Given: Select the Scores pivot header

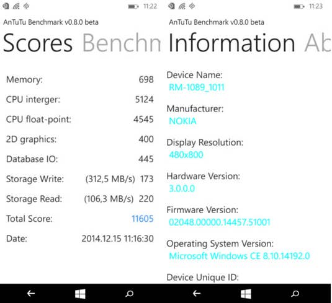Looking at the screenshot, I should point(38,43).
